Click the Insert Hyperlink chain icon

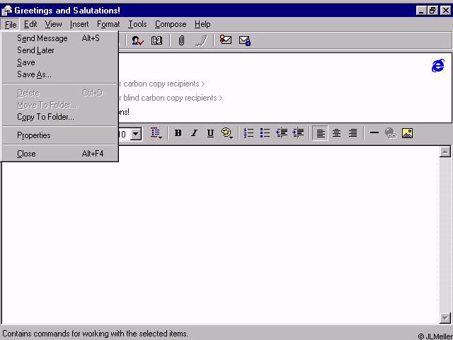click(x=391, y=133)
